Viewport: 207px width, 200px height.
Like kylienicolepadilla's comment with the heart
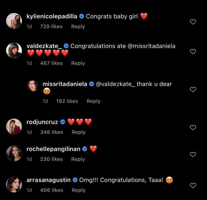193,22
